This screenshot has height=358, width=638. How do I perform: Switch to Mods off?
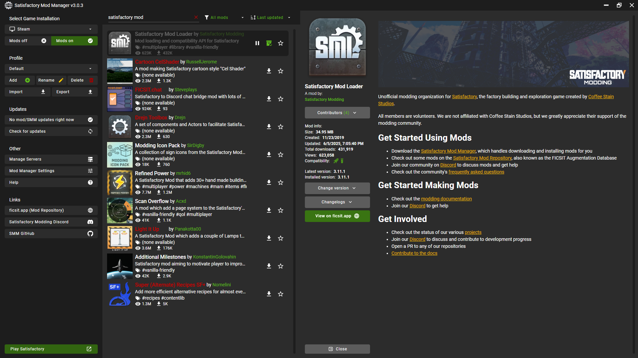(28, 41)
